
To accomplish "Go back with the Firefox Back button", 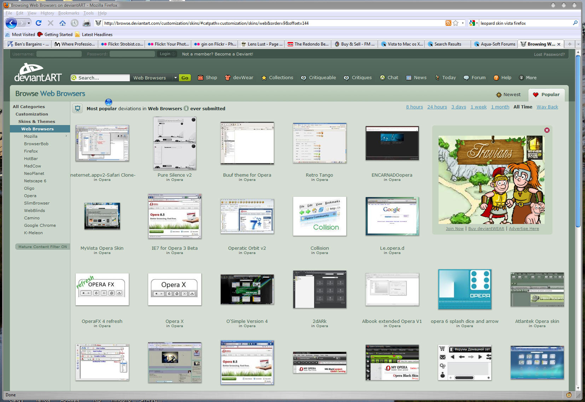I will point(11,23).
